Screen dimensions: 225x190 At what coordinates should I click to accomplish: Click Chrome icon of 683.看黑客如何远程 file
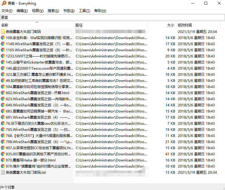point(3,111)
